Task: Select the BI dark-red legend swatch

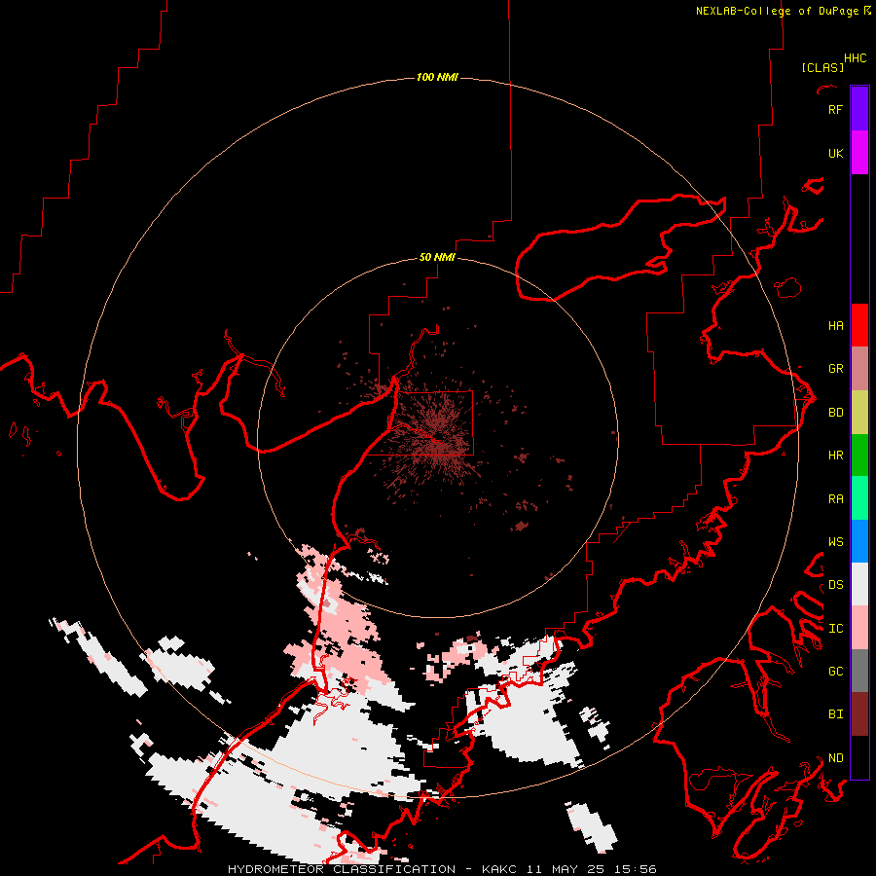Action: [859, 714]
